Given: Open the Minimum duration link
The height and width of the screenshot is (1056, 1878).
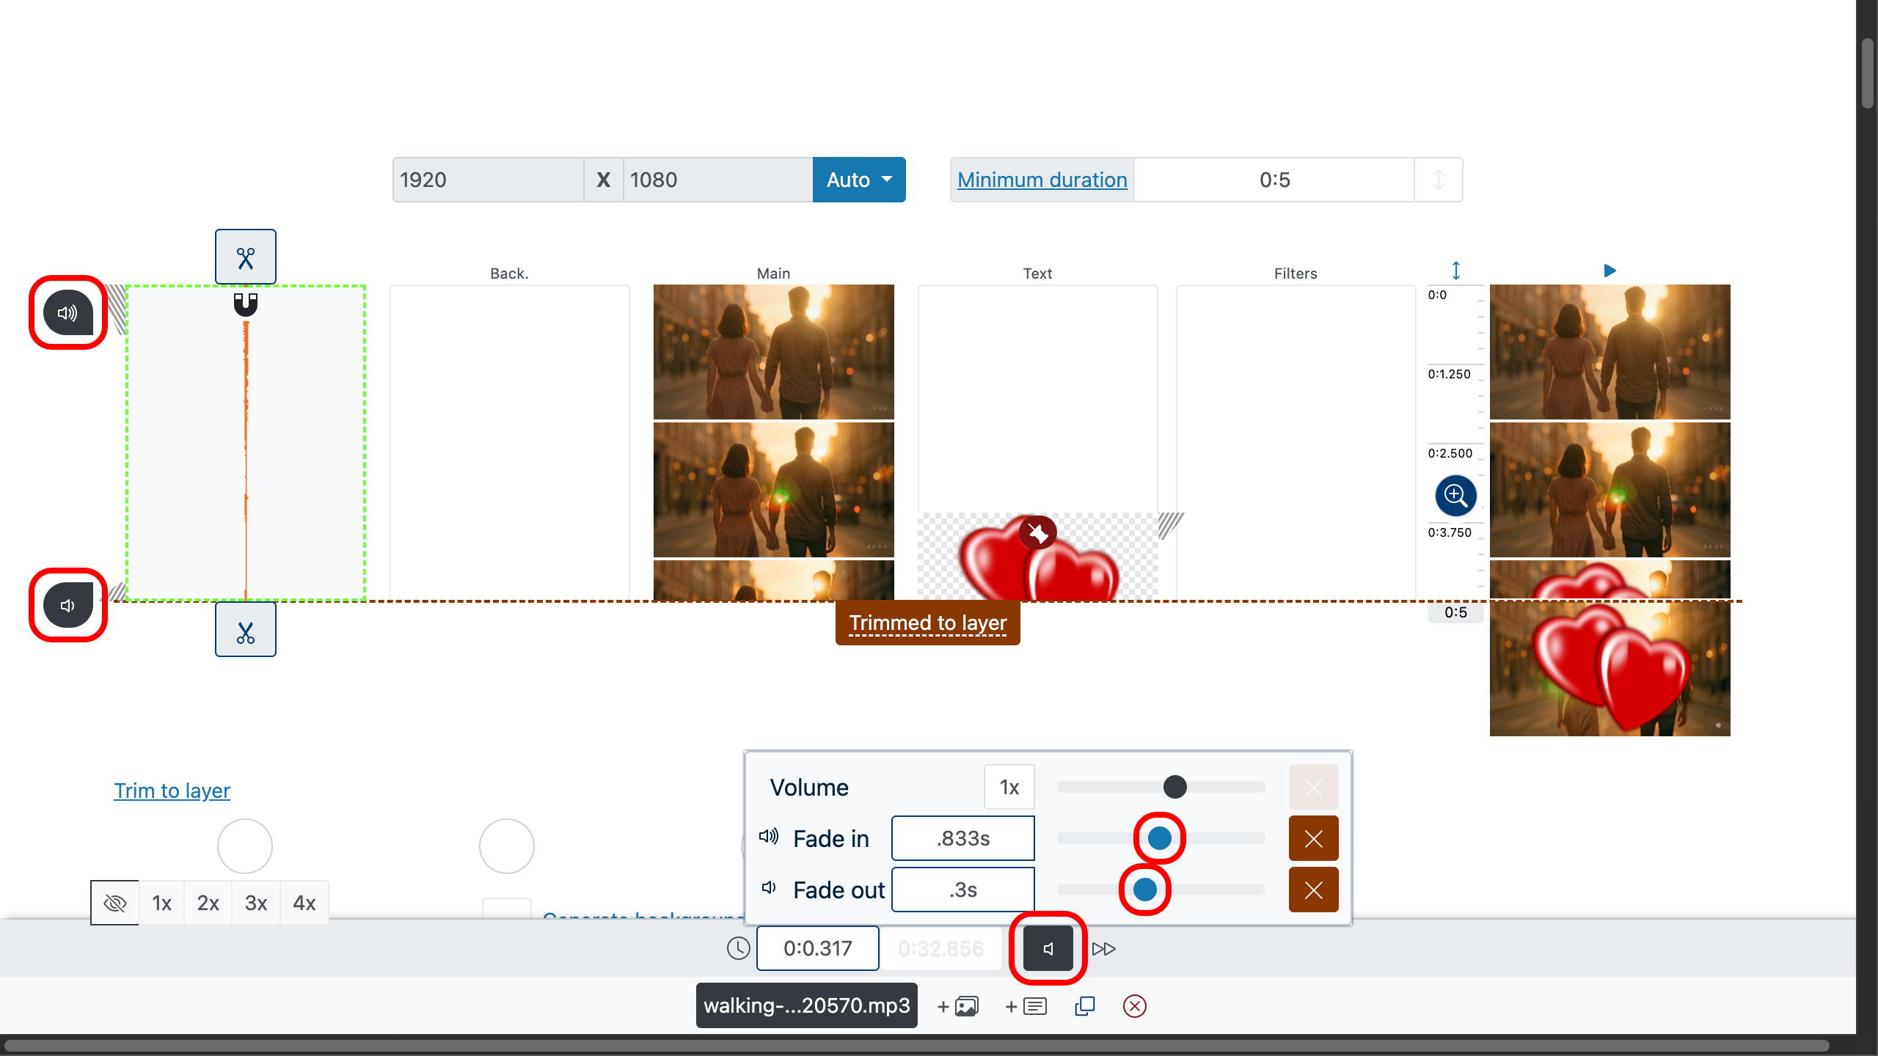Looking at the screenshot, I should (x=1042, y=180).
